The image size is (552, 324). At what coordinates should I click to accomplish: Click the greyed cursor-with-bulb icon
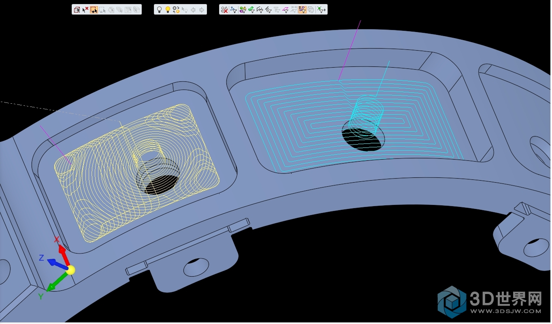185,10
